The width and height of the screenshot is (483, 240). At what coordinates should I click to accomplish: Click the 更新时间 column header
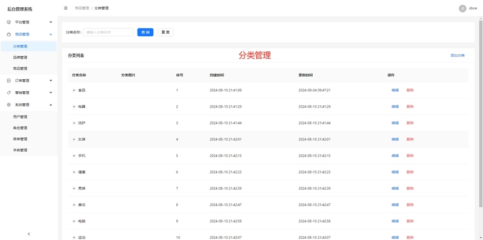coord(306,76)
